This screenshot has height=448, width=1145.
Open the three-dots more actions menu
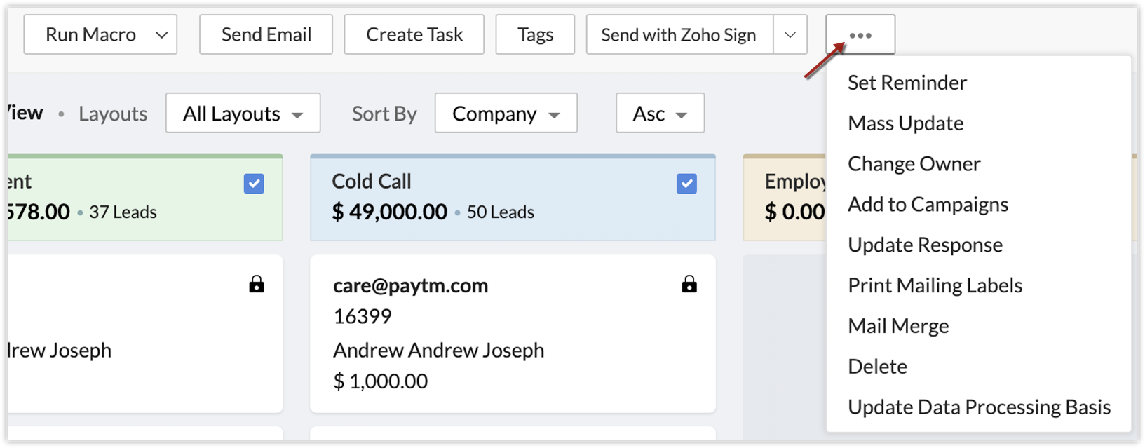tap(860, 34)
